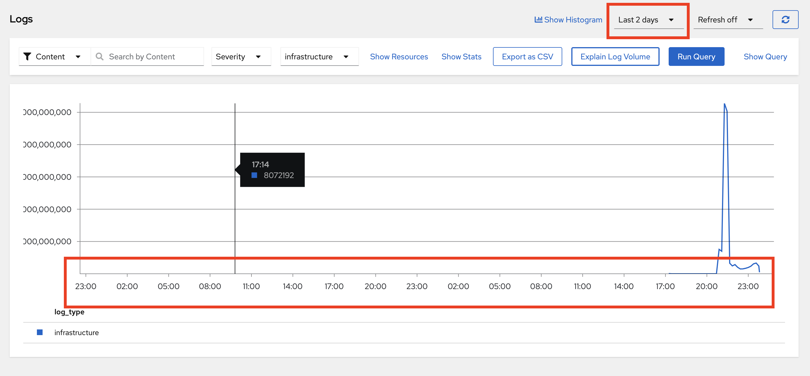
Task: Click the blue infrastructure legend square
Action: [40, 332]
